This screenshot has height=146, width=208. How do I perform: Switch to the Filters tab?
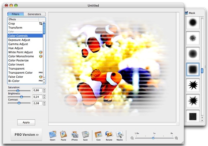16,14
